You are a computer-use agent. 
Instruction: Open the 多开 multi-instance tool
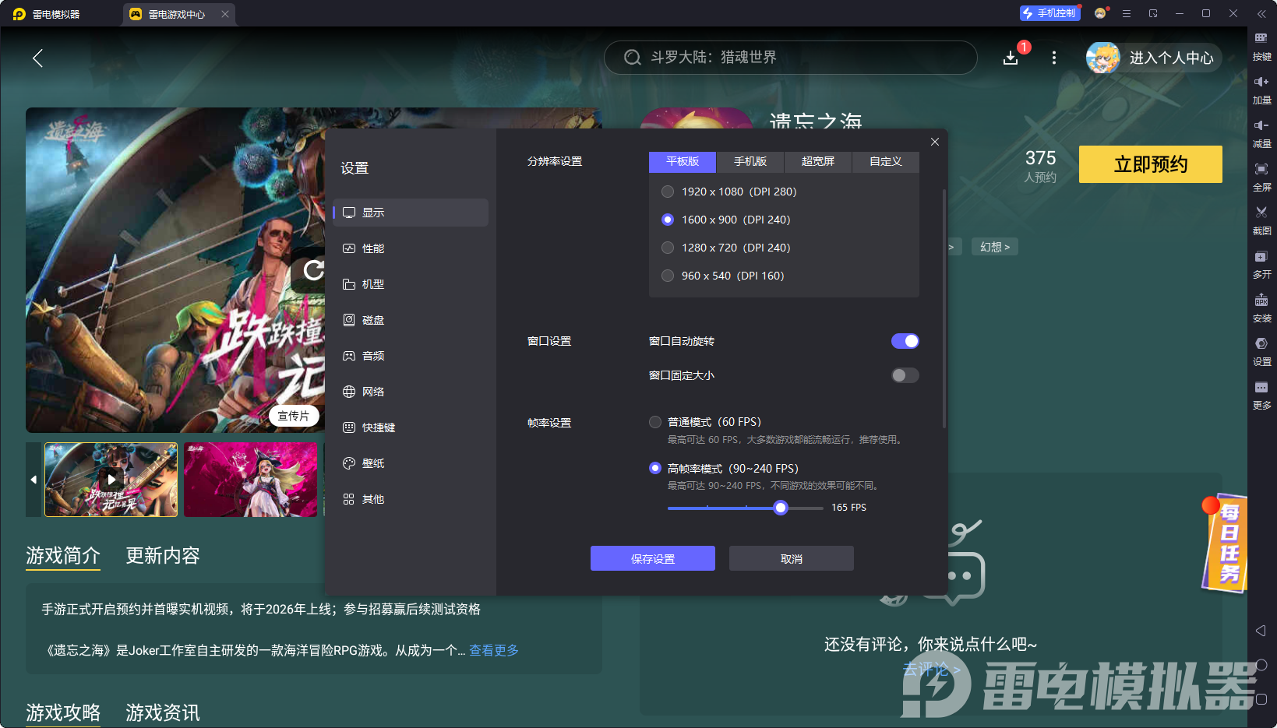(1261, 265)
